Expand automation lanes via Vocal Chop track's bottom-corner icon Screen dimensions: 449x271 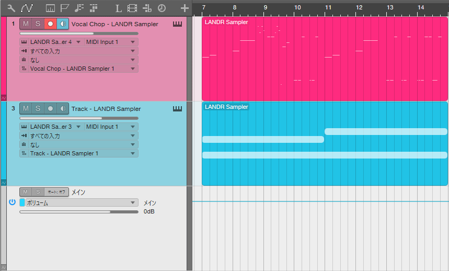tap(4, 98)
